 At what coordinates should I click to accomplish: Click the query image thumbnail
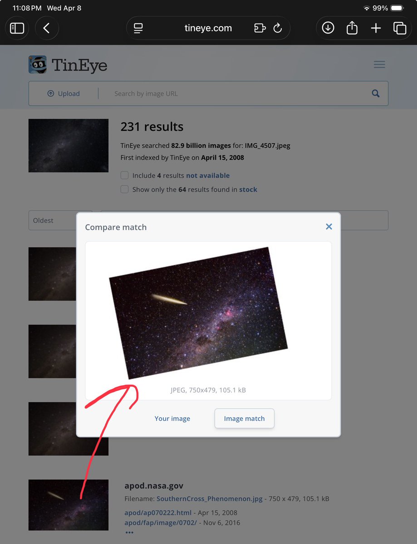coord(69,146)
